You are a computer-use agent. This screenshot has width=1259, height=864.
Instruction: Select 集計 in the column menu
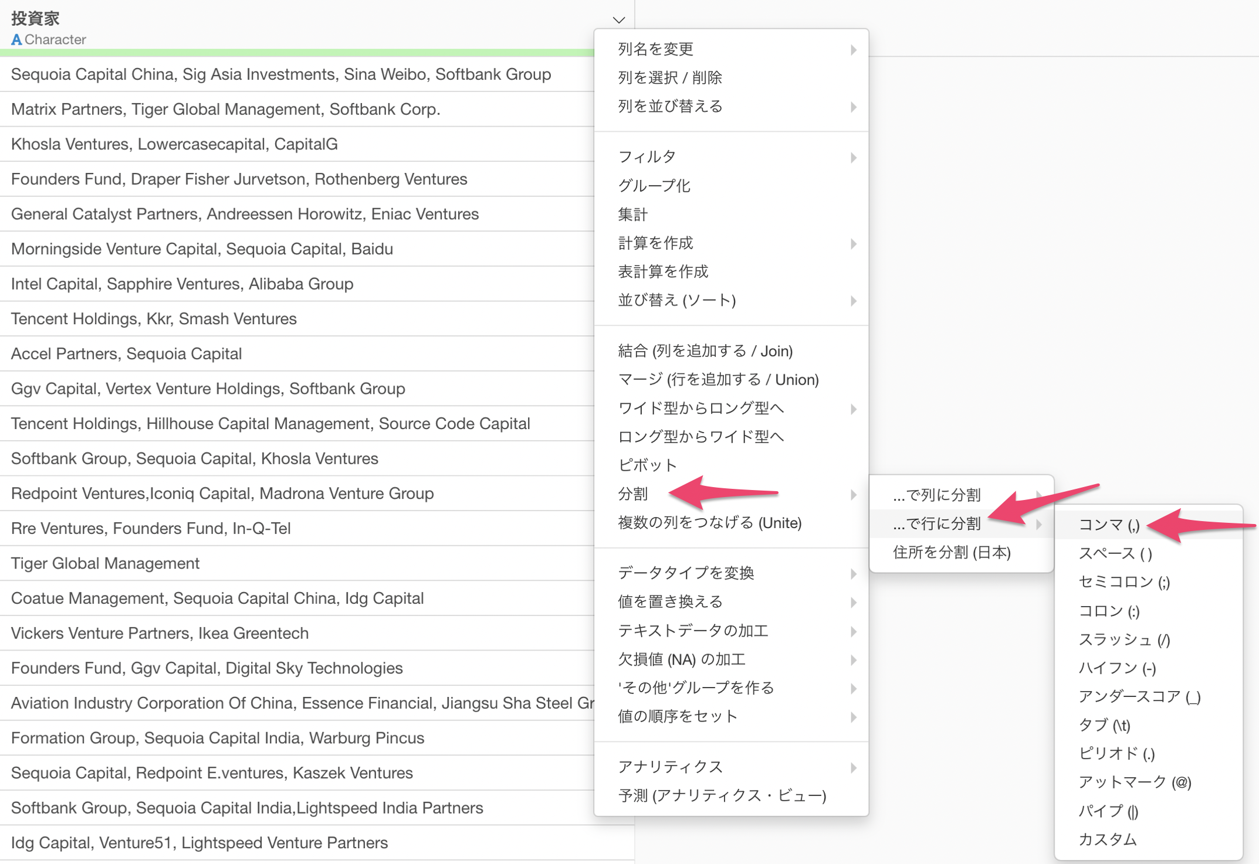731,214
